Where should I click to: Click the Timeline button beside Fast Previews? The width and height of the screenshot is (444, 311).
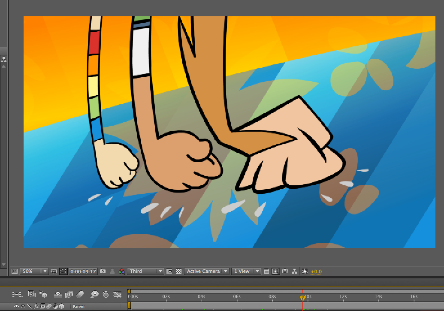click(x=285, y=271)
